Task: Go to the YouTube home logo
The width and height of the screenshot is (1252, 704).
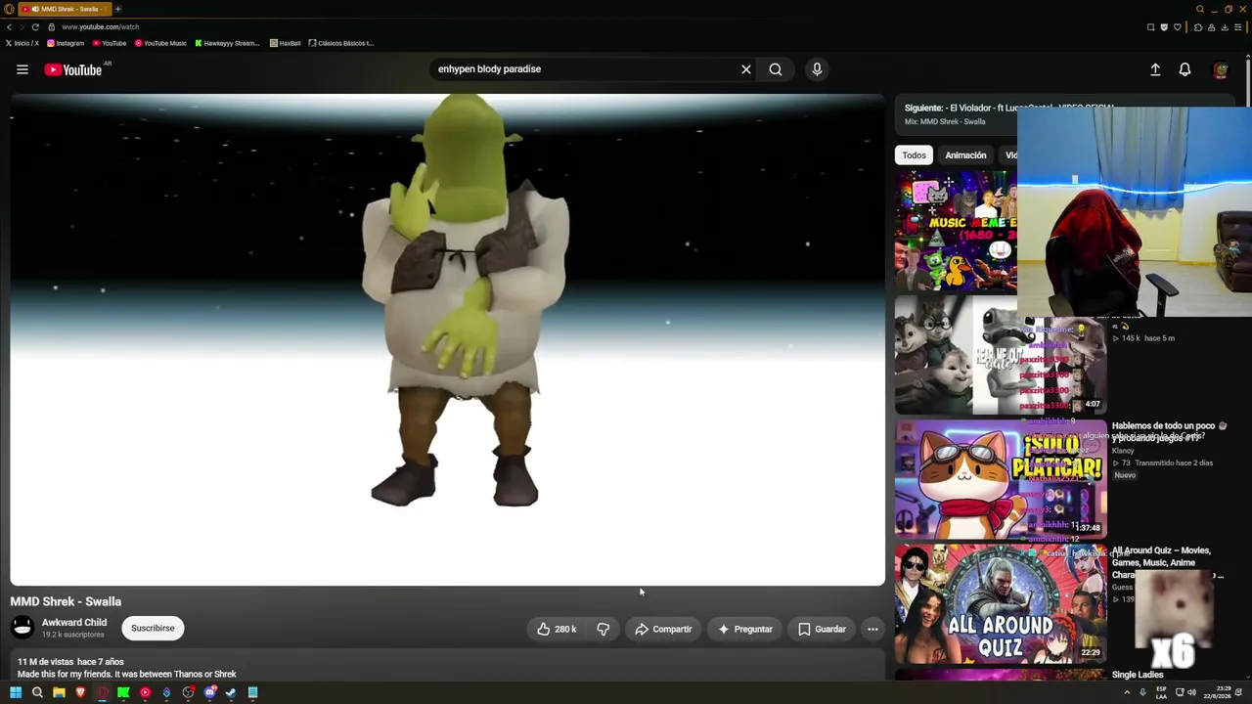Action: coord(73,69)
